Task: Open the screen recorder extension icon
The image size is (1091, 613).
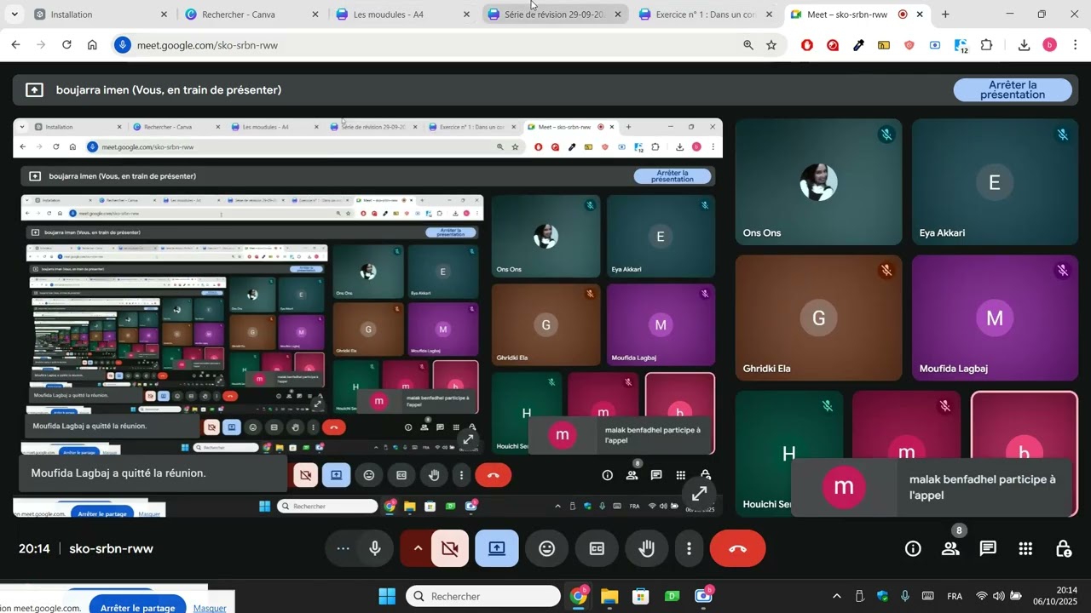Action: (935, 45)
